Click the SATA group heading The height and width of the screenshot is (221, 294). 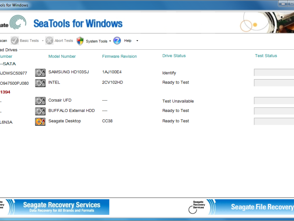pos(8,64)
